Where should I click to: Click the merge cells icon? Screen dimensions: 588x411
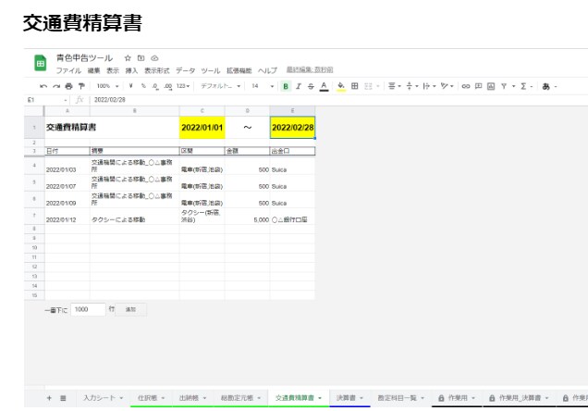point(368,86)
